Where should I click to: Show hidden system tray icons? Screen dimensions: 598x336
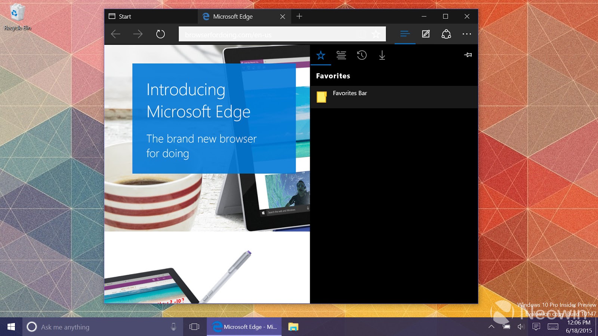[491, 327]
